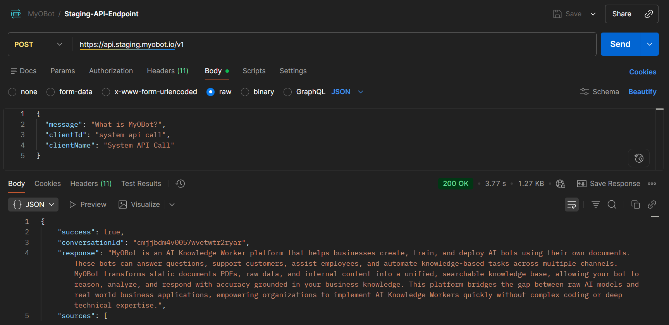Copy the response body to clipboard
669x325 pixels.
tap(635, 205)
